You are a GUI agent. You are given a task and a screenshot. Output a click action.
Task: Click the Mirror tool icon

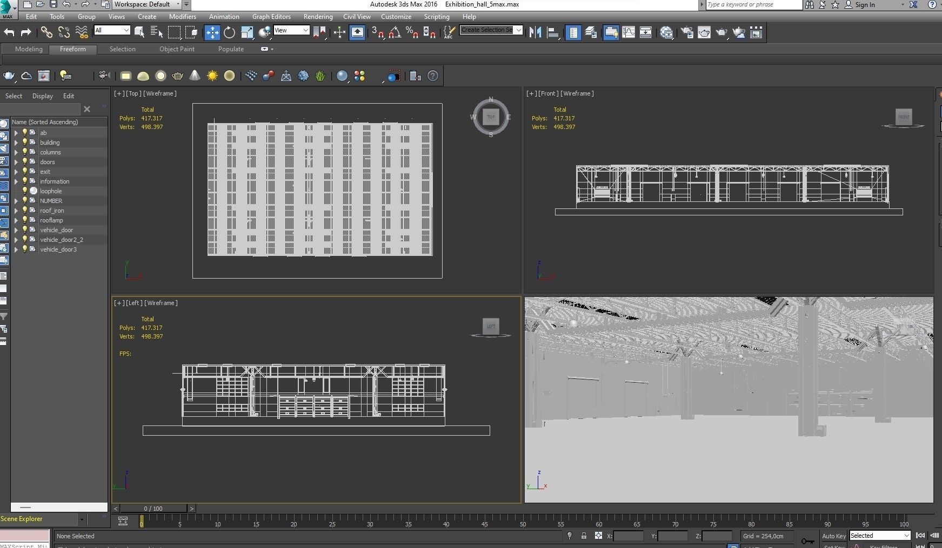tap(535, 33)
